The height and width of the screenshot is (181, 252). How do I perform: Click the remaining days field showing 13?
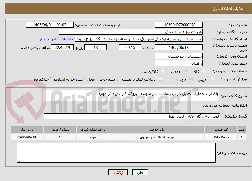point(96,47)
